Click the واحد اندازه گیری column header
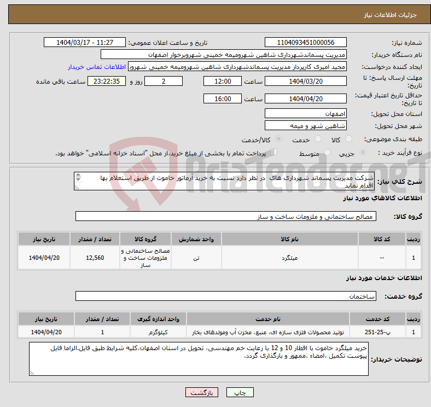 tap(158, 319)
